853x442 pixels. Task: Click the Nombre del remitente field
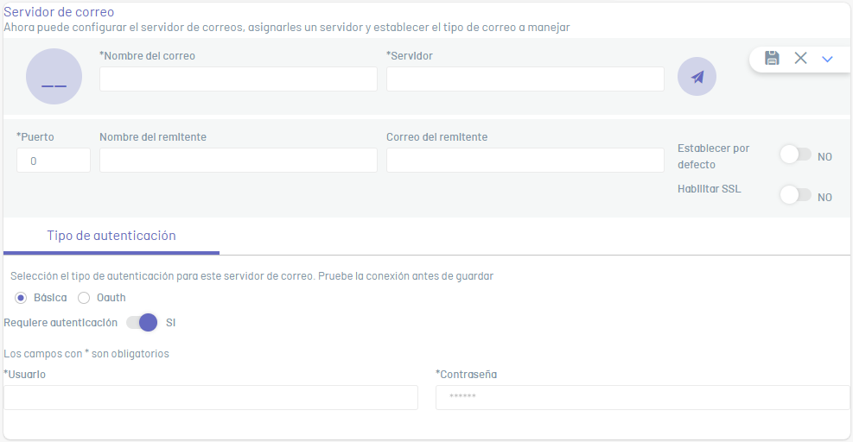[x=238, y=161]
